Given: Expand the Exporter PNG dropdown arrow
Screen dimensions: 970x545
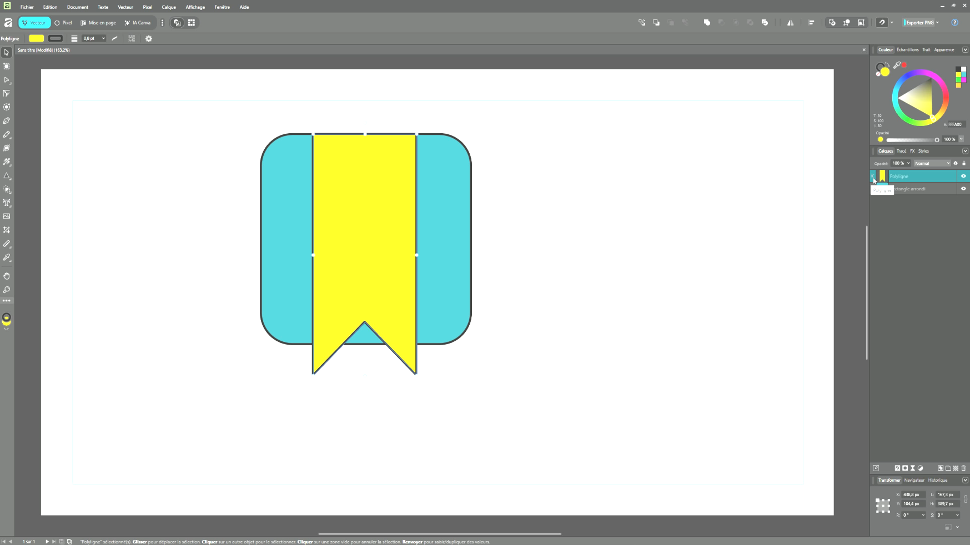Looking at the screenshot, I should coord(937,23).
